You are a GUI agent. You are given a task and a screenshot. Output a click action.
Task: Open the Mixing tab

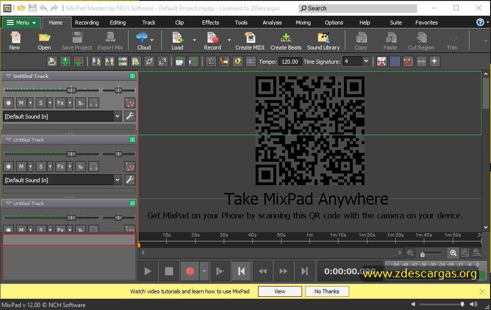tap(303, 23)
